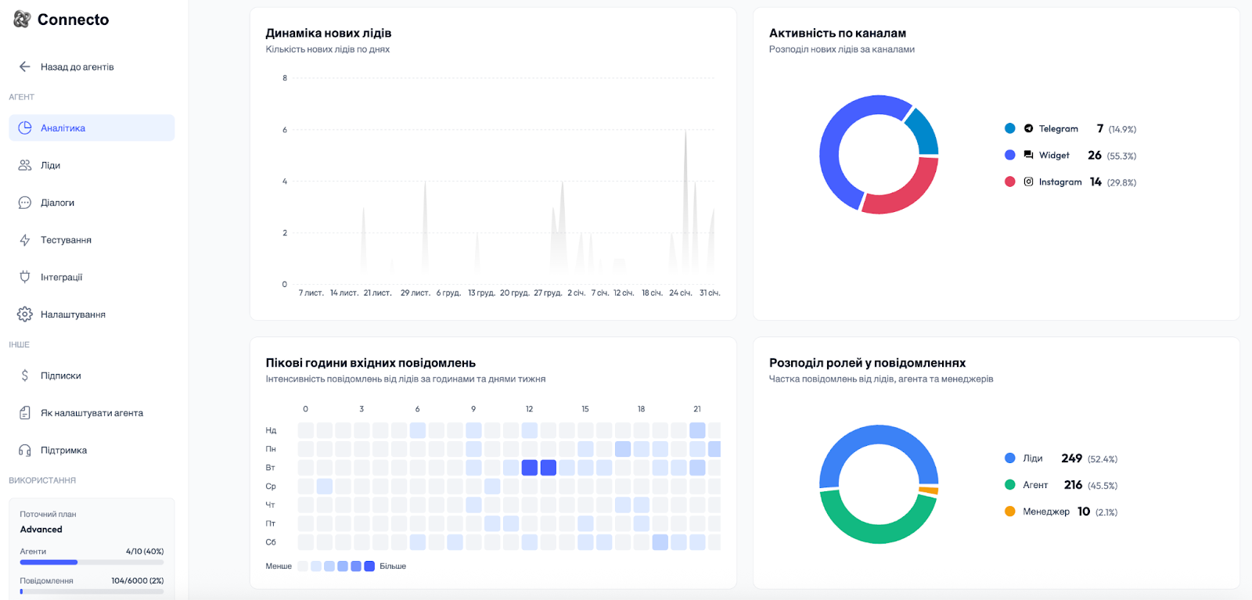Go to the Інтеграції menu section

(61, 277)
